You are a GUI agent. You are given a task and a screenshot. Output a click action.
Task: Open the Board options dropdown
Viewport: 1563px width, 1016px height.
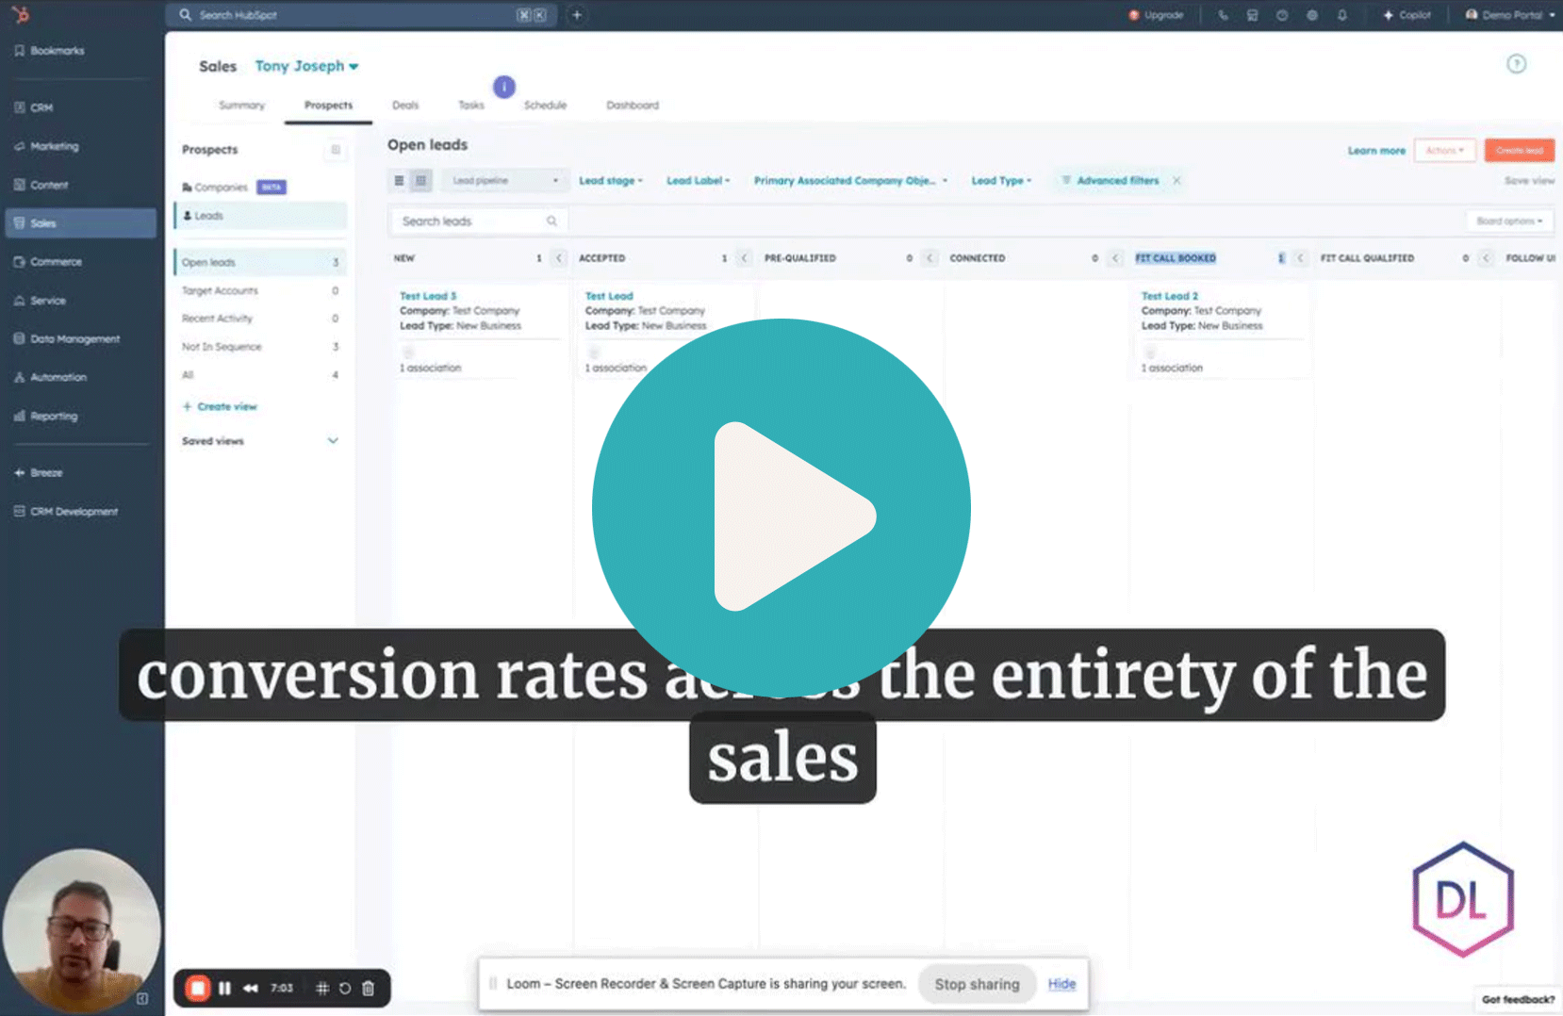(1509, 221)
